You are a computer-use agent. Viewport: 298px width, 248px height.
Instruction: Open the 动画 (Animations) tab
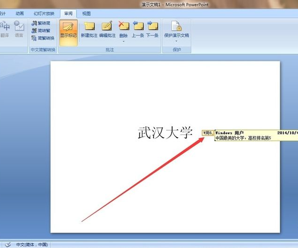tap(20, 14)
